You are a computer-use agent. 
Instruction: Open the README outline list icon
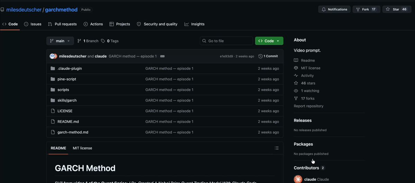(x=277, y=148)
